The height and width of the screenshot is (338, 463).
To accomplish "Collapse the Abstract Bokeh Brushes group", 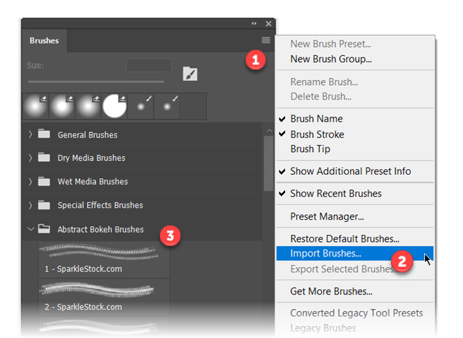I will (x=30, y=229).
